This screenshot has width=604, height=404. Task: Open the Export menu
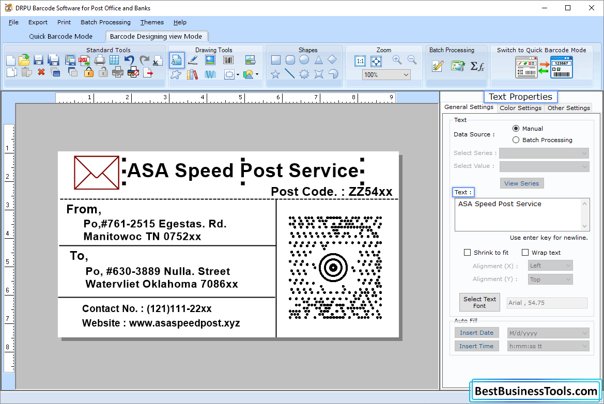coord(38,22)
